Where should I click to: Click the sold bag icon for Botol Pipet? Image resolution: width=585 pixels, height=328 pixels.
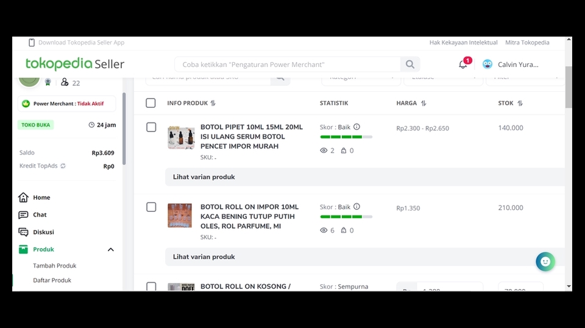click(x=344, y=150)
